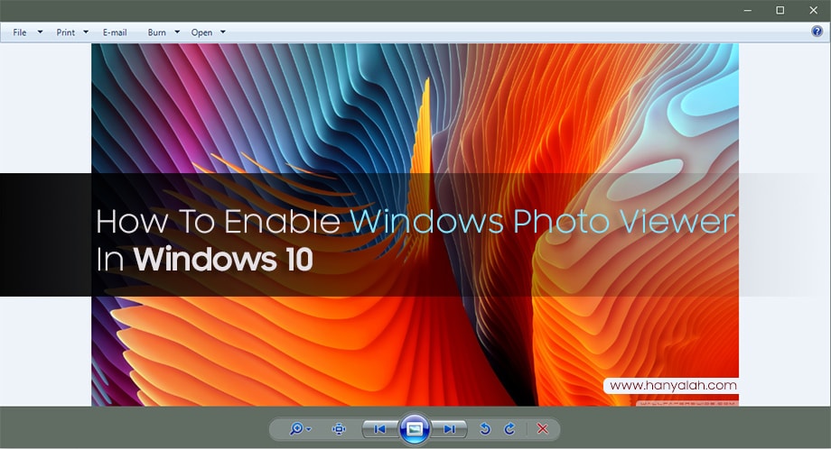
Task: Rotate the photo clockwise
Action: [x=509, y=429]
